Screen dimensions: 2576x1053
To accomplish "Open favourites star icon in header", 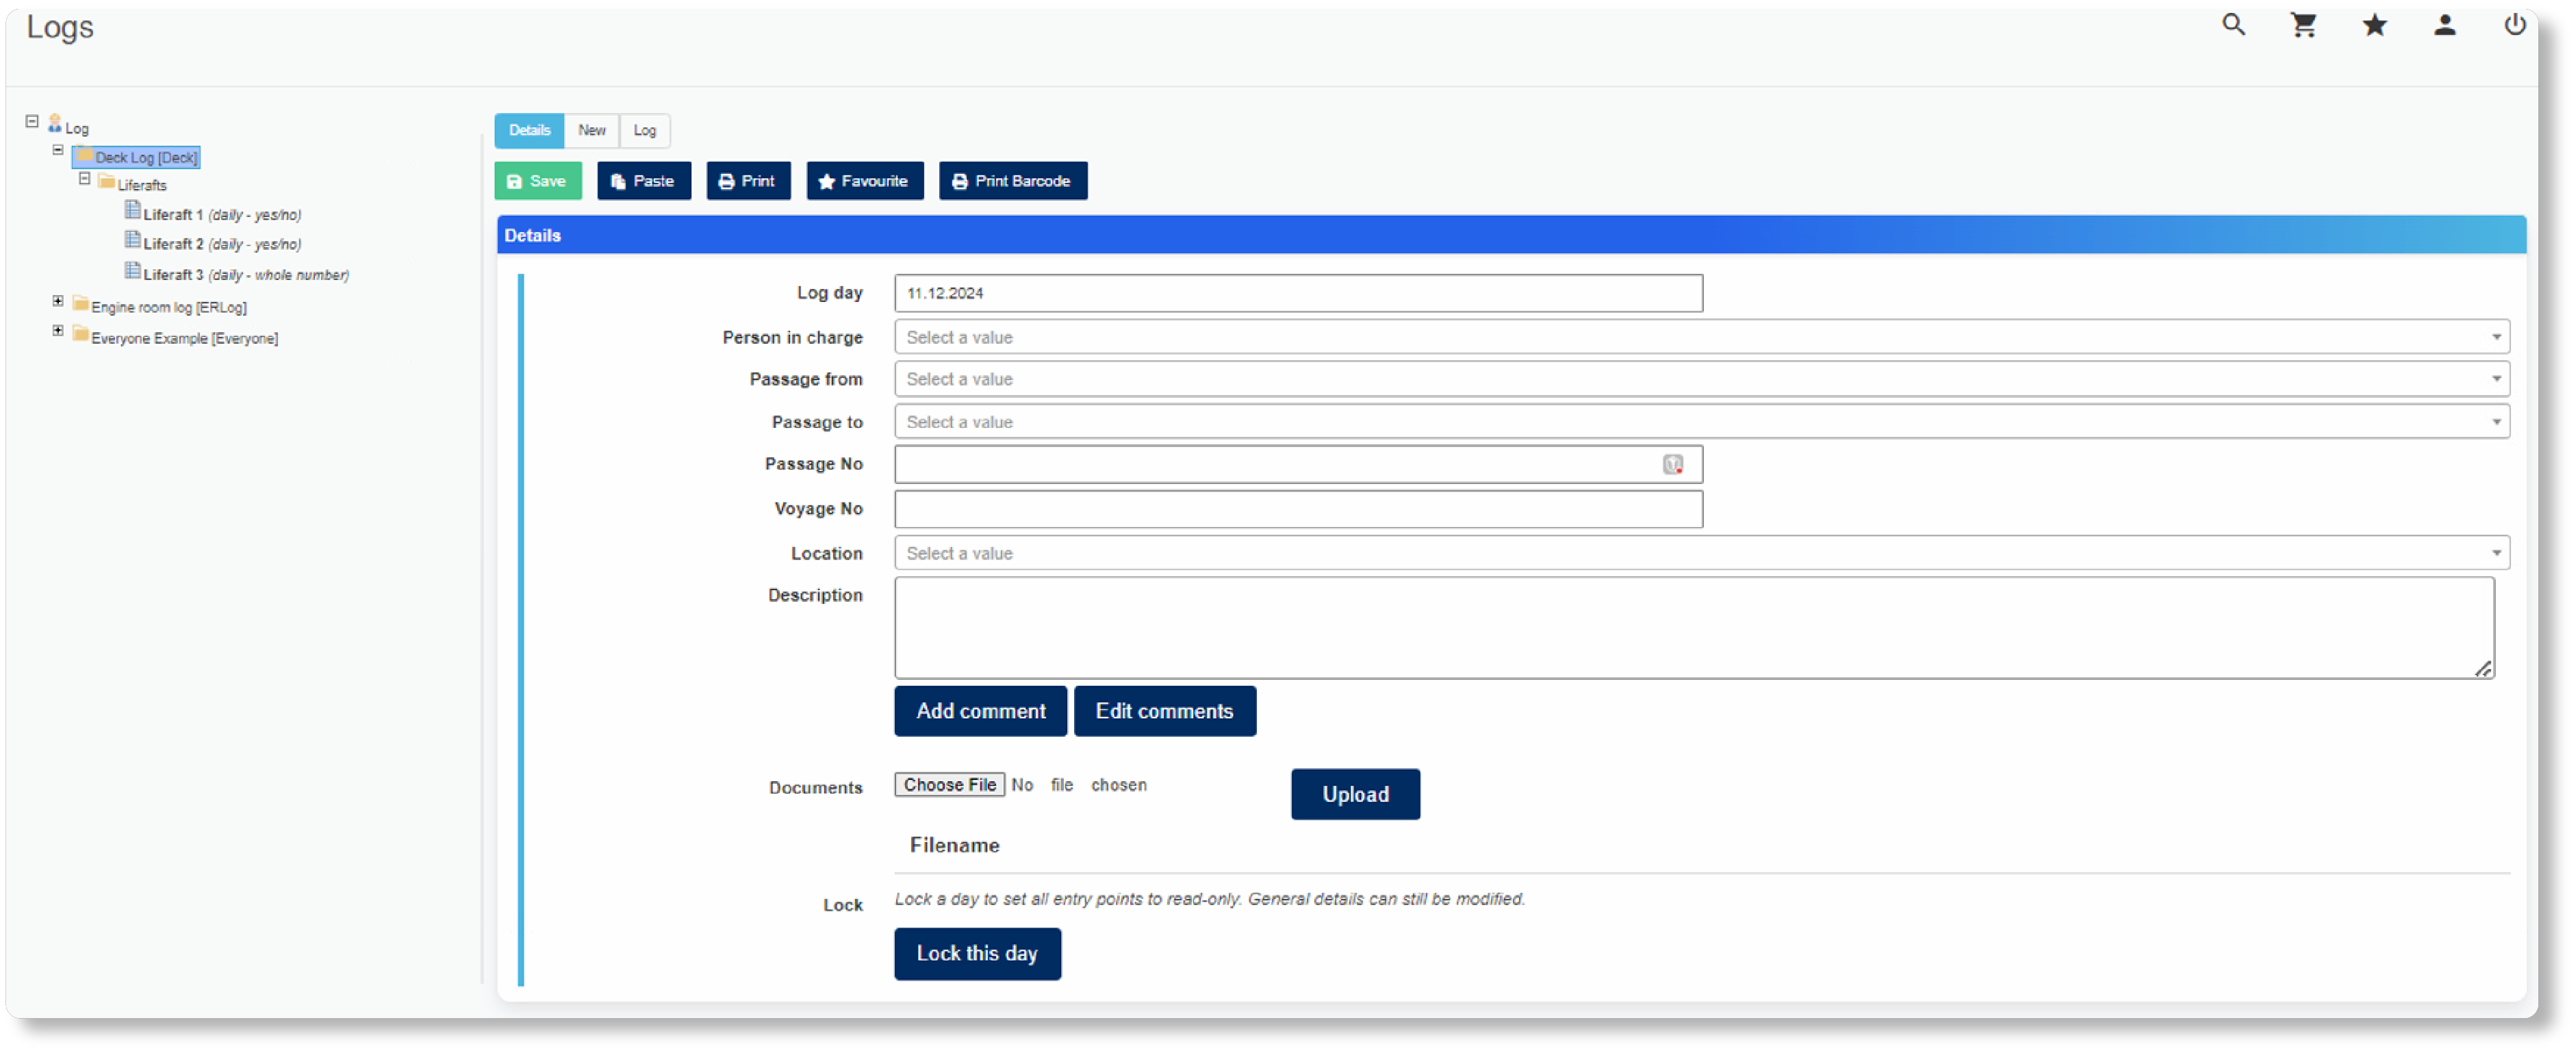I will [2375, 25].
